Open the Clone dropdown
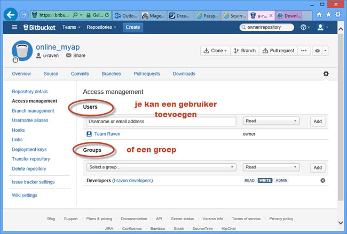Image resolution: width=347 pixels, height=234 pixels. click(215, 51)
